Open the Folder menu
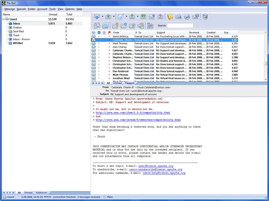The height and width of the screenshot is (201, 269). click(31, 9)
